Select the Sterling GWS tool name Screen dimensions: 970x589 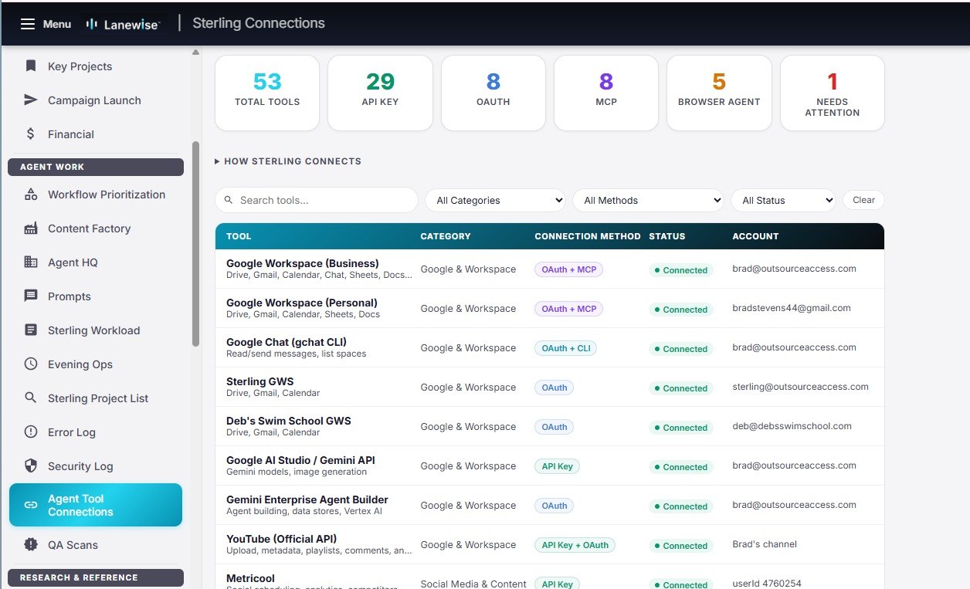click(260, 381)
